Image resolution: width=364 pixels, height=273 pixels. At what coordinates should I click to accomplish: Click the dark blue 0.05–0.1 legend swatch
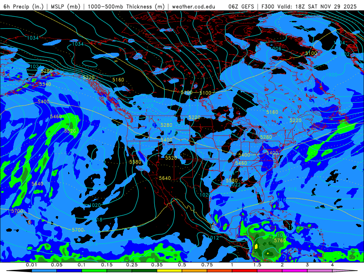point(69,271)
